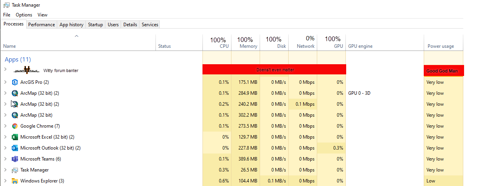Switch to the Performance tab
The height and width of the screenshot is (186, 486).
(42, 25)
